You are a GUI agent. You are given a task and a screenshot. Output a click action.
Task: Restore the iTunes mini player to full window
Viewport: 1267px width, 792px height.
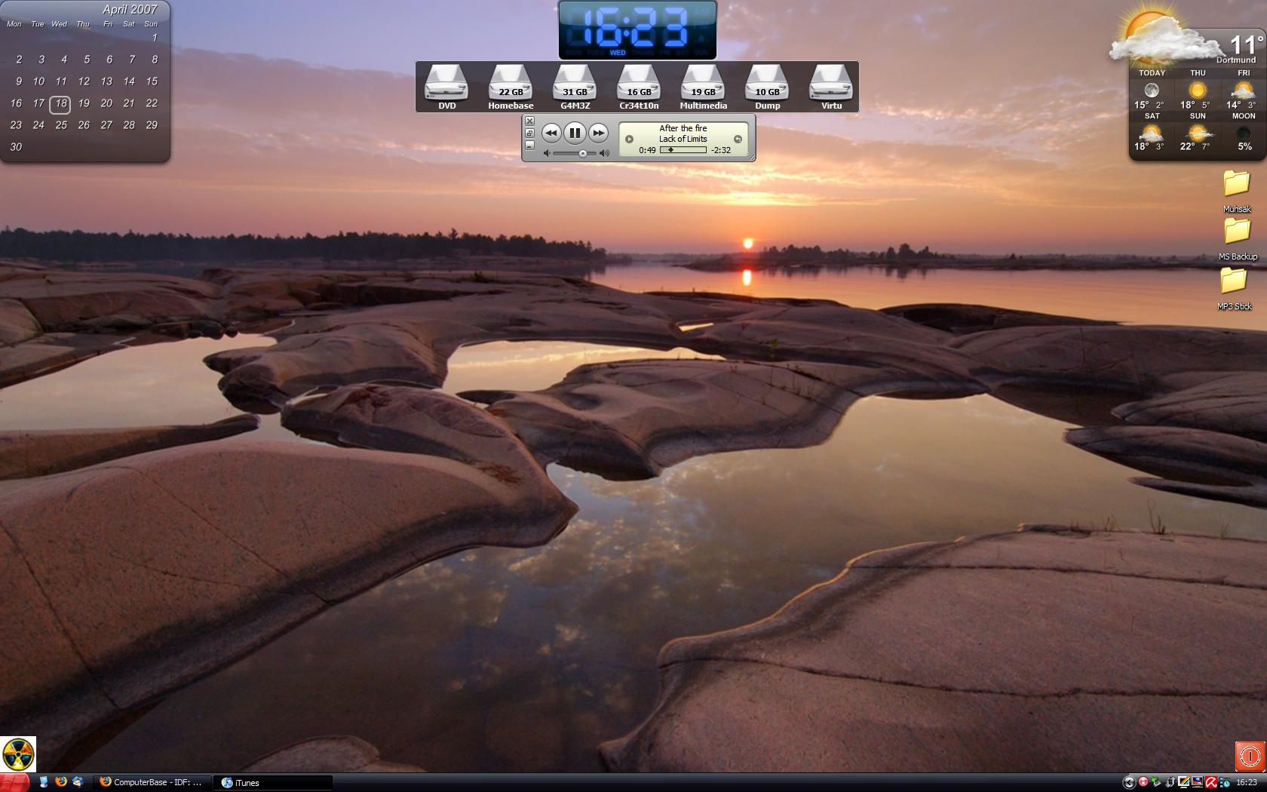(x=529, y=133)
